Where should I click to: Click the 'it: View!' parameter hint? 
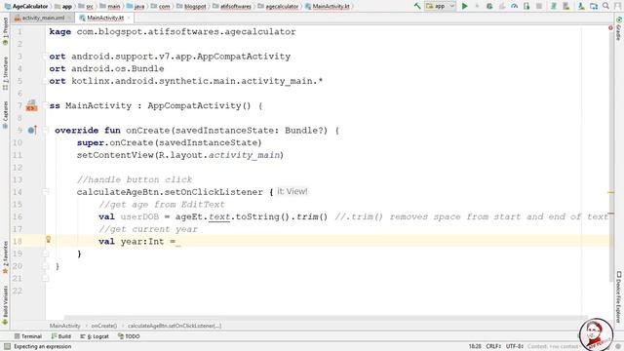tap(292, 191)
